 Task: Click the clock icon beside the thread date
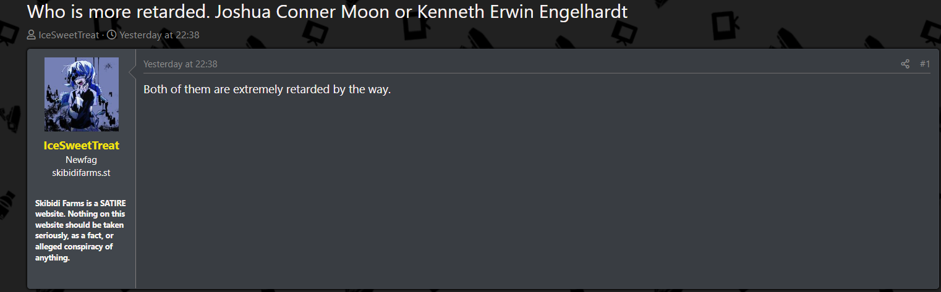[x=111, y=35]
